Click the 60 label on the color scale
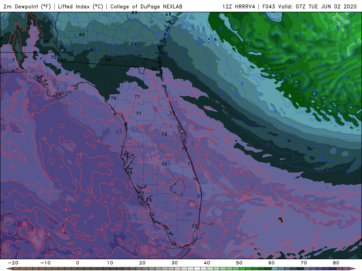This screenshot has height=271, width=362. [271, 263]
